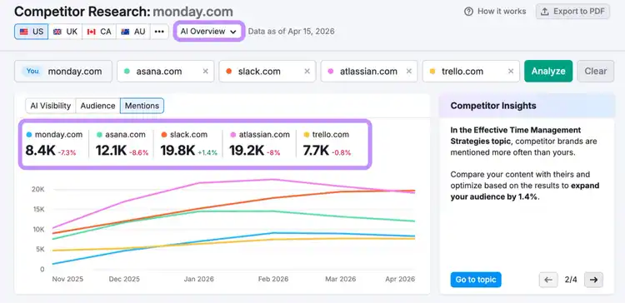Toggle asana.com series in chart legend
This screenshot has height=303, width=625.
click(121, 135)
